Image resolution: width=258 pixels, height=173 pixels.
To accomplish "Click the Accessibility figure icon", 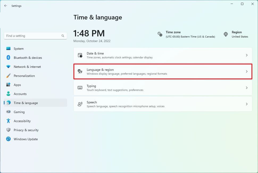I will [9, 121].
